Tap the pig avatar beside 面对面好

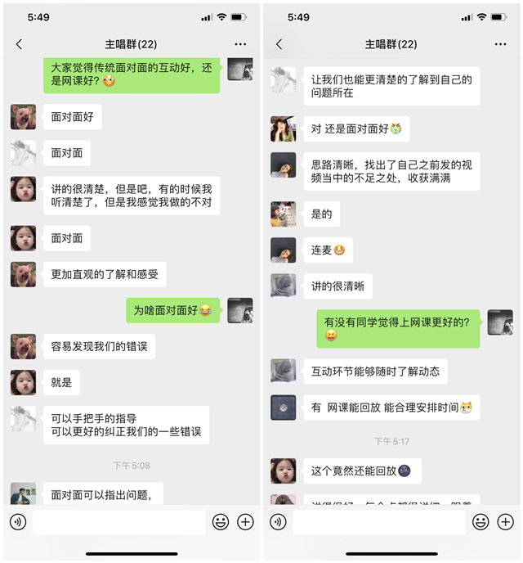coord(24,117)
